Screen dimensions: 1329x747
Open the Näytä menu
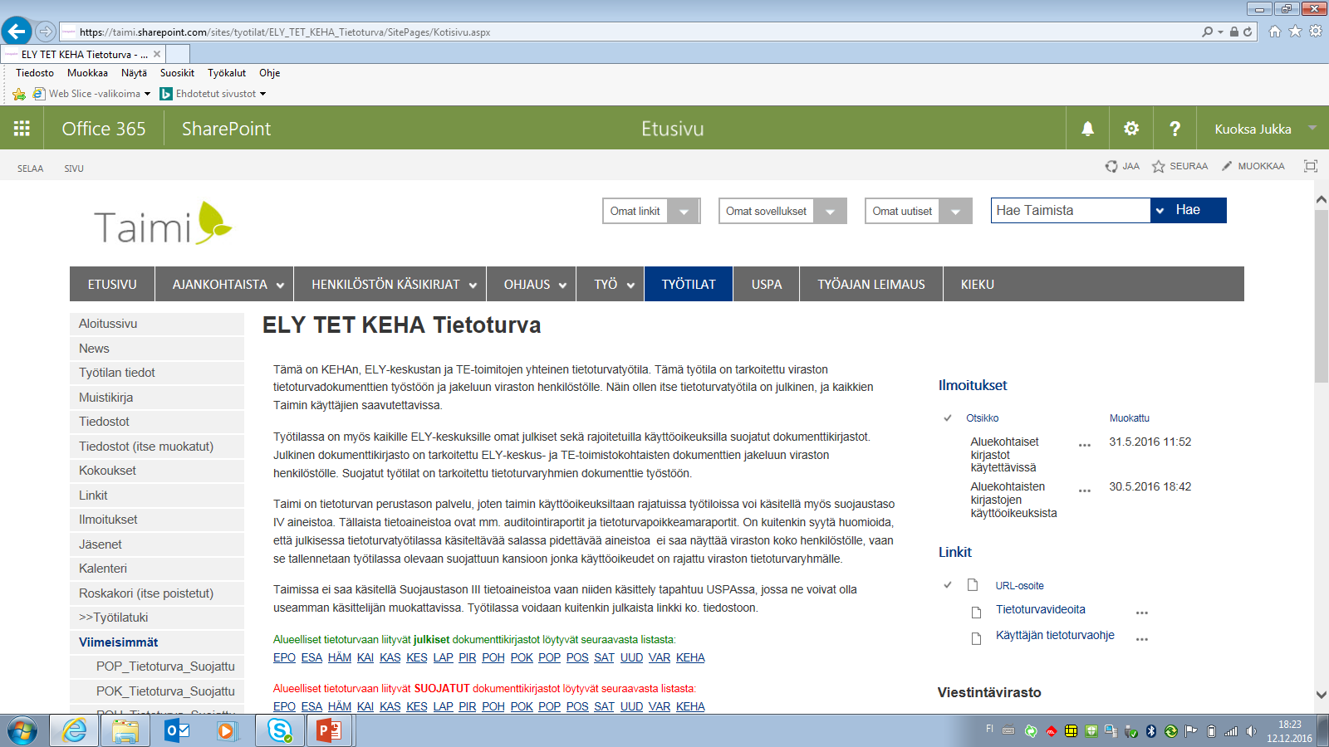[134, 73]
